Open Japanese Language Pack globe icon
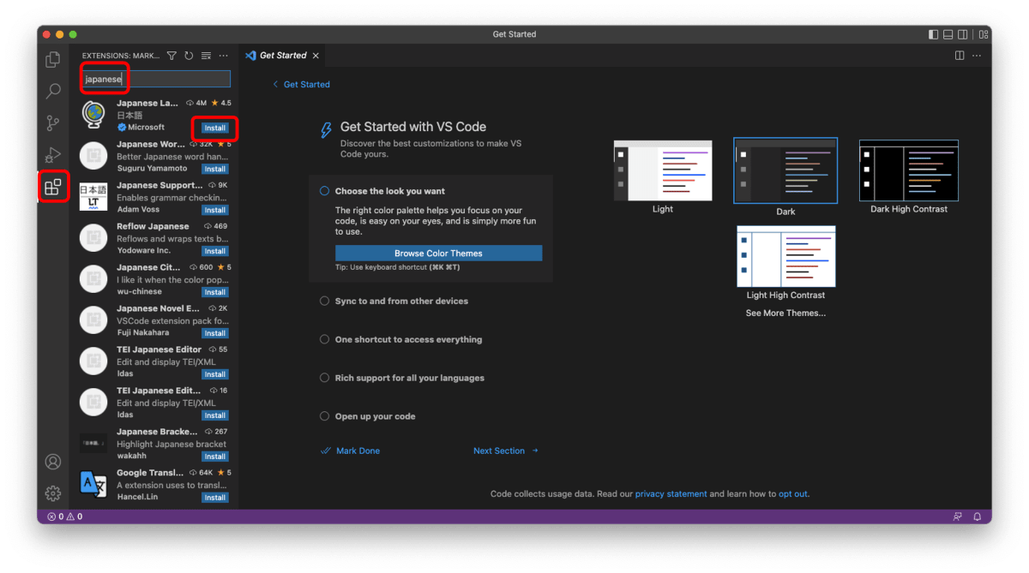The image size is (1029, 573). 93,115
